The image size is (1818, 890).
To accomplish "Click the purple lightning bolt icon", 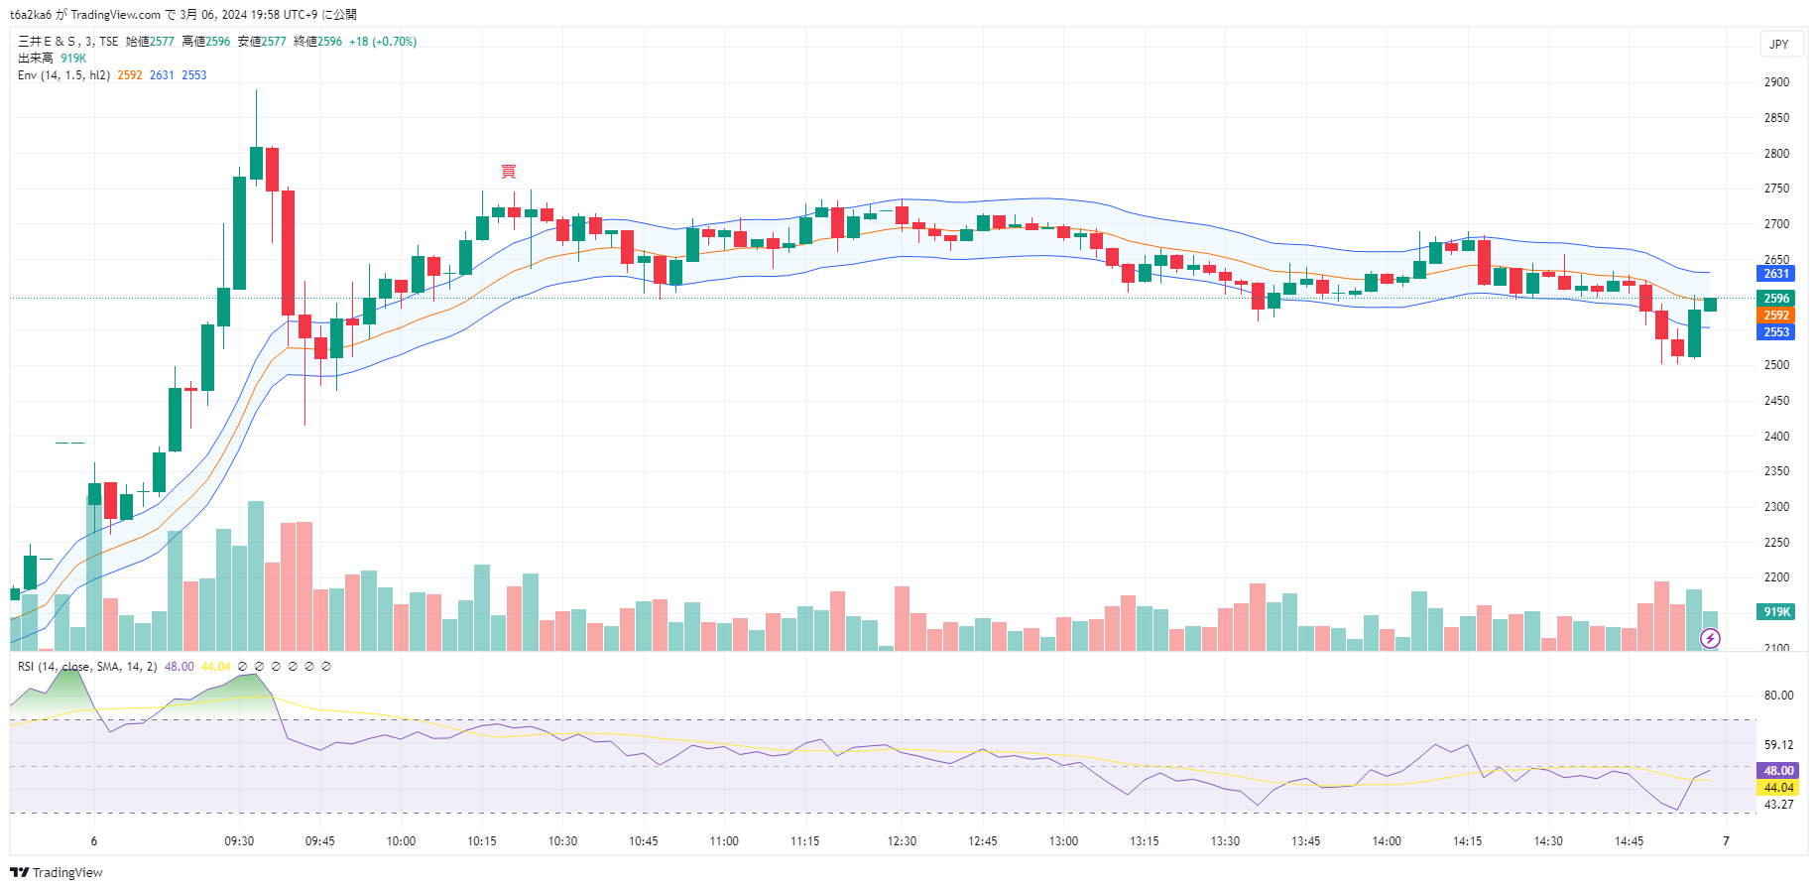I will 1710,638.
